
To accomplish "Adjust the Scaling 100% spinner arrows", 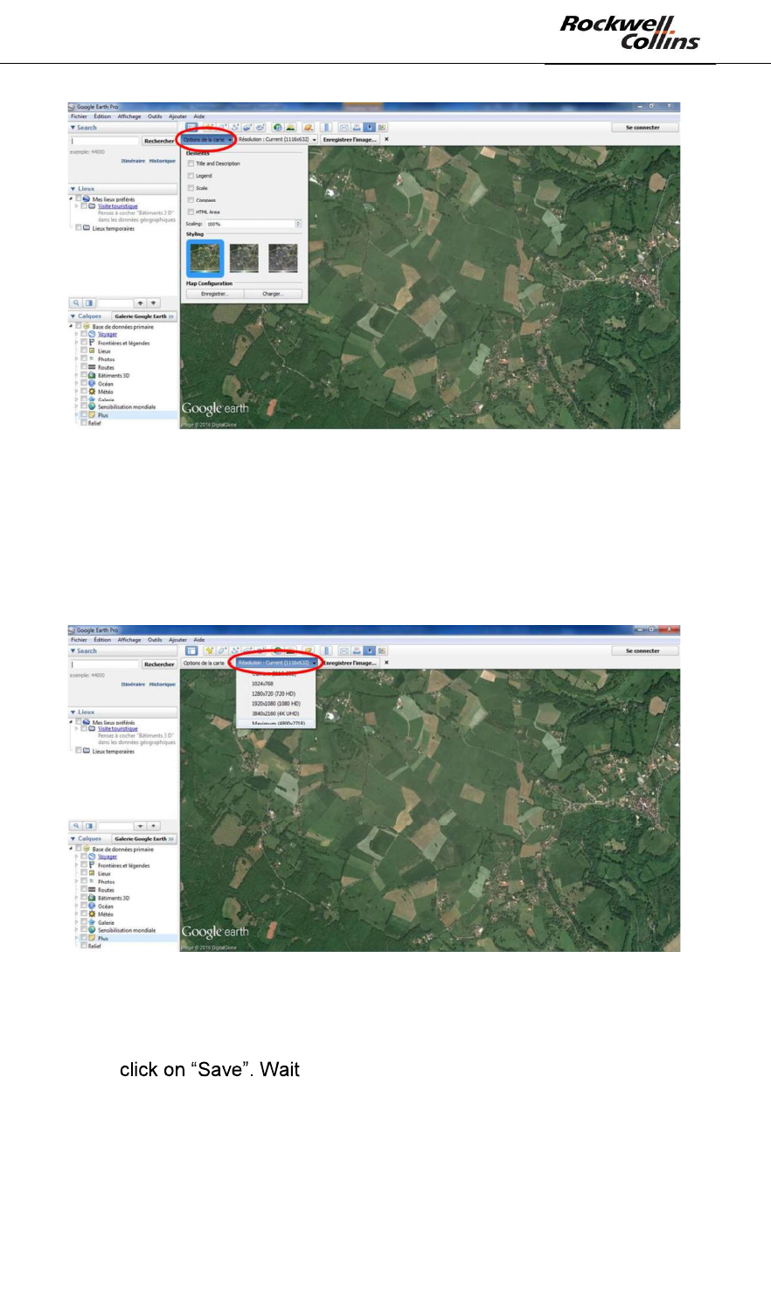I will [298, 224].
